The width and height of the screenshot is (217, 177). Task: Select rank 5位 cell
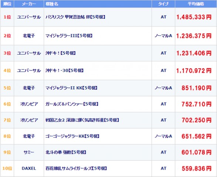pyautogui.click(x=7, y=88)
